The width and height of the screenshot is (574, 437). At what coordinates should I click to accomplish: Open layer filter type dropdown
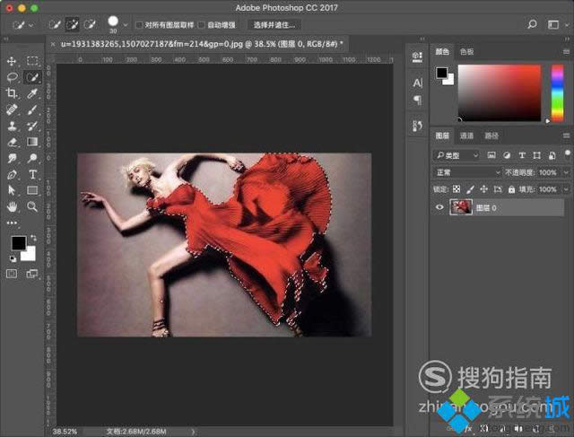pyautogui.click(x=457, y=155)
